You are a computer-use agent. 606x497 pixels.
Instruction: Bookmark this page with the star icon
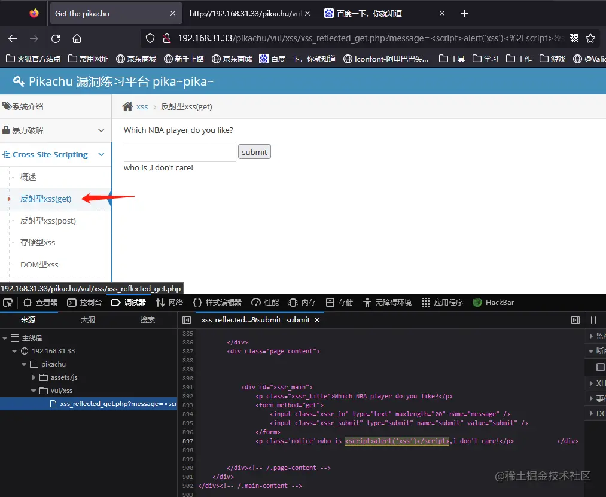click(x=590, y=38)
